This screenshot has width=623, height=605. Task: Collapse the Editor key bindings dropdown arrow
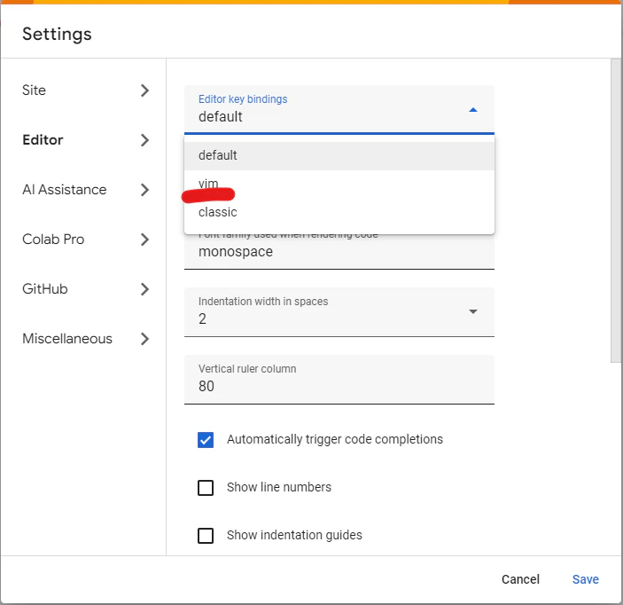[472, 110]
